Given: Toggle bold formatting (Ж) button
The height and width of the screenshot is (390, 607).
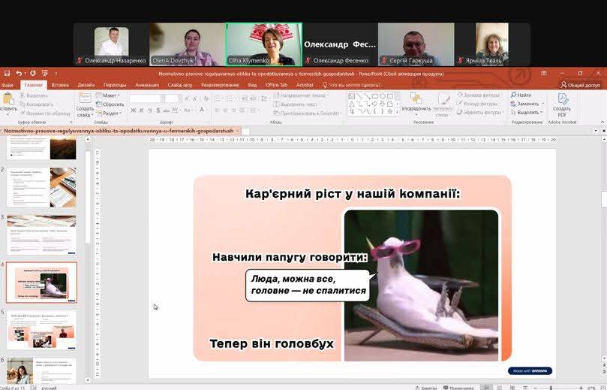Looking at the screenshot, I should coord(133,110).
